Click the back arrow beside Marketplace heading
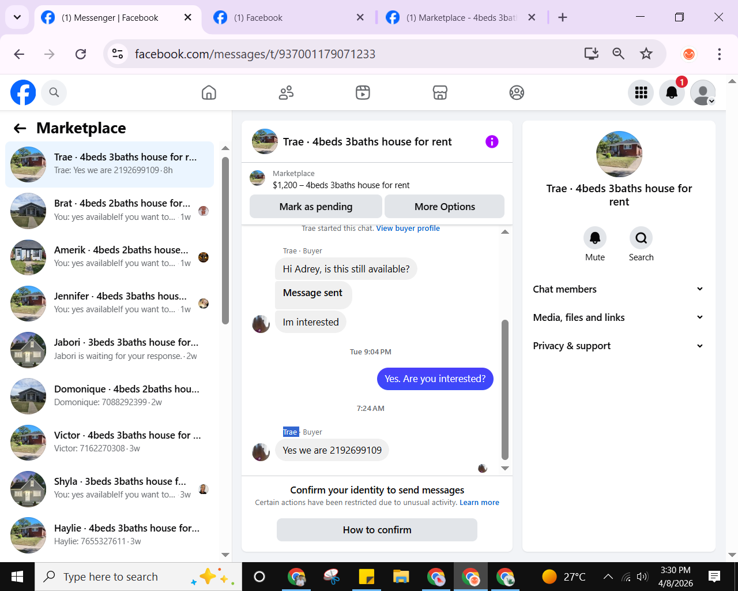 click(x=20, y=128)
